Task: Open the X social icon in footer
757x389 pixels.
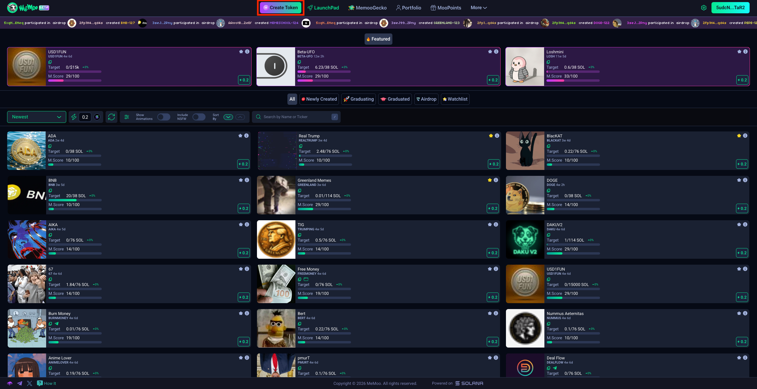Action: click(30, 383)
